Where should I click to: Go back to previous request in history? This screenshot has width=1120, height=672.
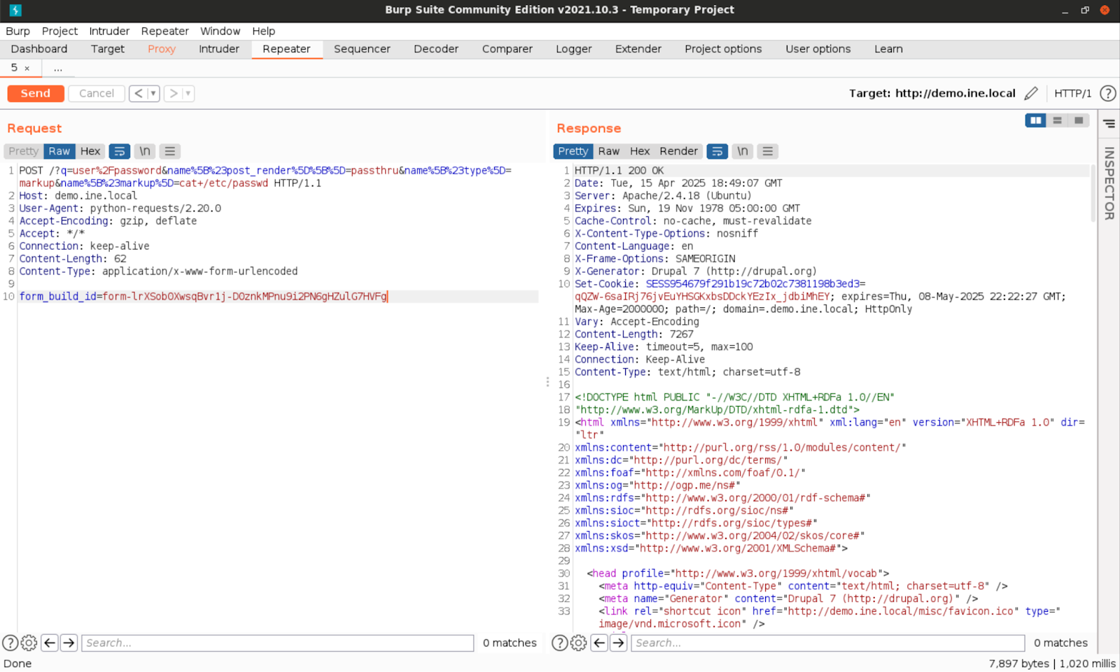click(x=139, y=93)
